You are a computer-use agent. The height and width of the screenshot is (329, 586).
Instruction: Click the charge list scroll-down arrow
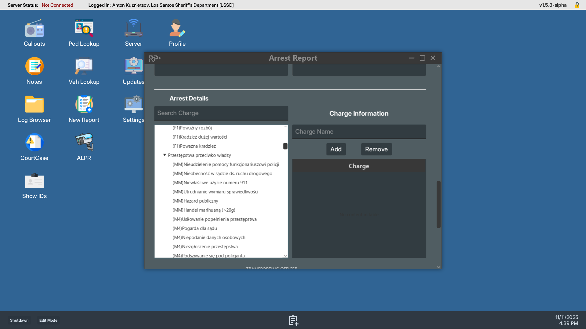pos(285,256)
